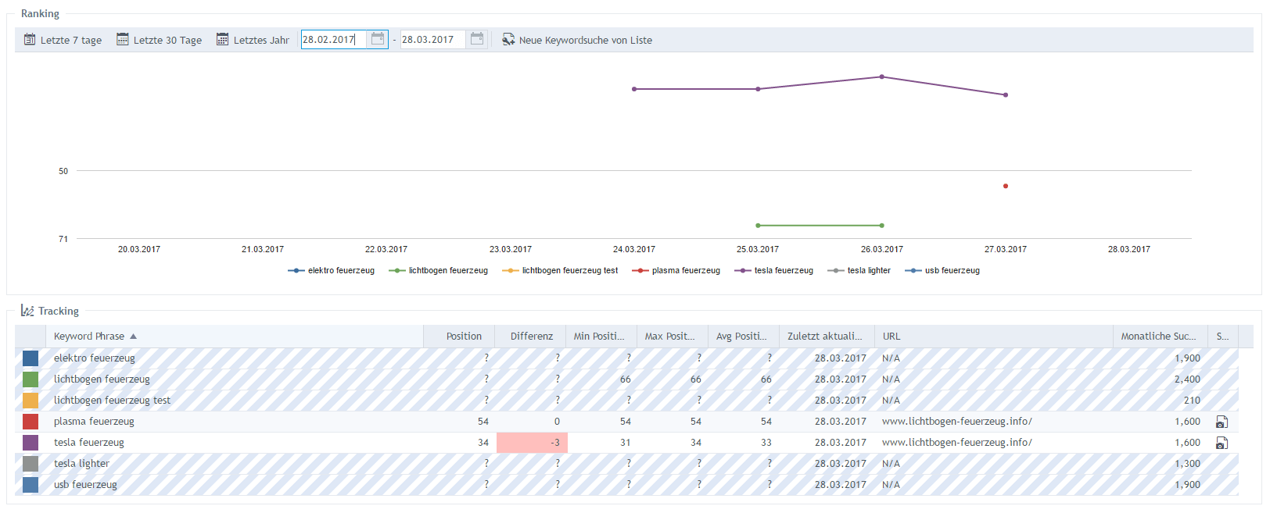
Task: Open lichtbogen-feuerzeug.info URL in tesla row
Action: click(x=956, y=443)
